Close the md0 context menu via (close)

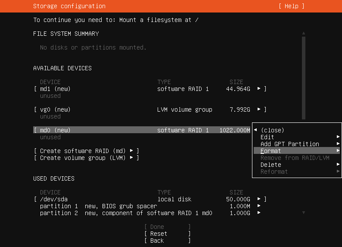click(272, 130)
